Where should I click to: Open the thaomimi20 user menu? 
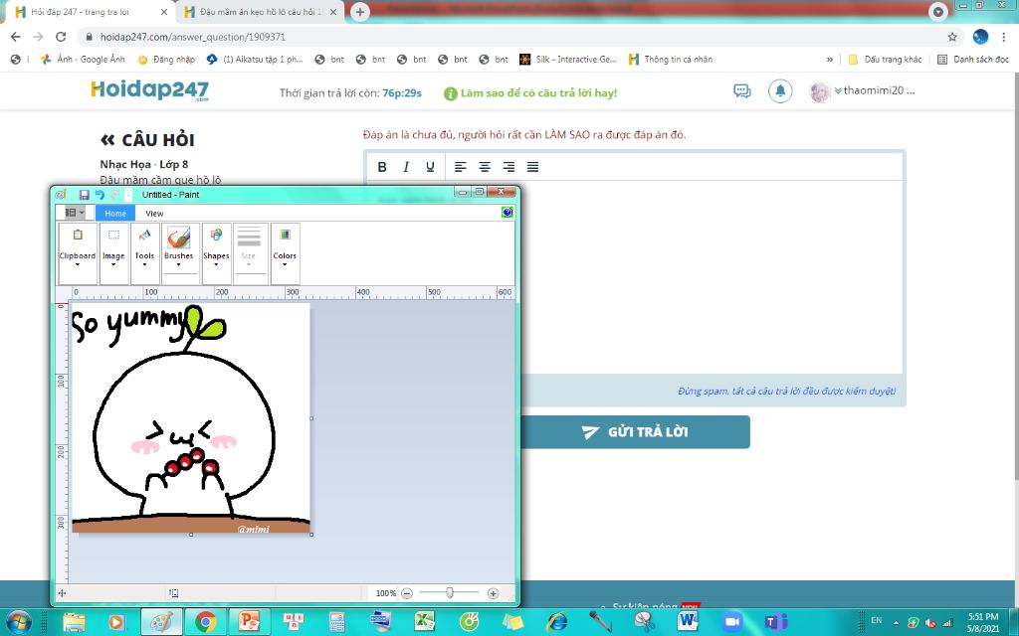coord(862,90)
